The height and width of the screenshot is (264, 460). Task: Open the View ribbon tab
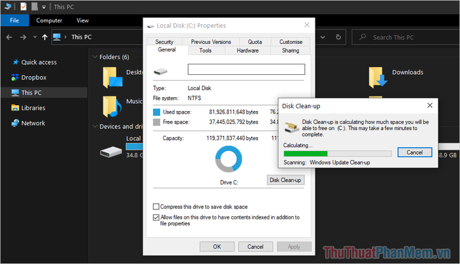[x=82, y=20]
